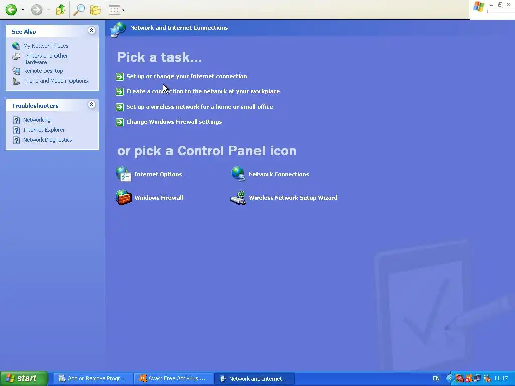Viewport: 515px width, 386px height.
Task: Click the Internet Explorer troubleshooter help icon
Action: click(x=16, y=130)
